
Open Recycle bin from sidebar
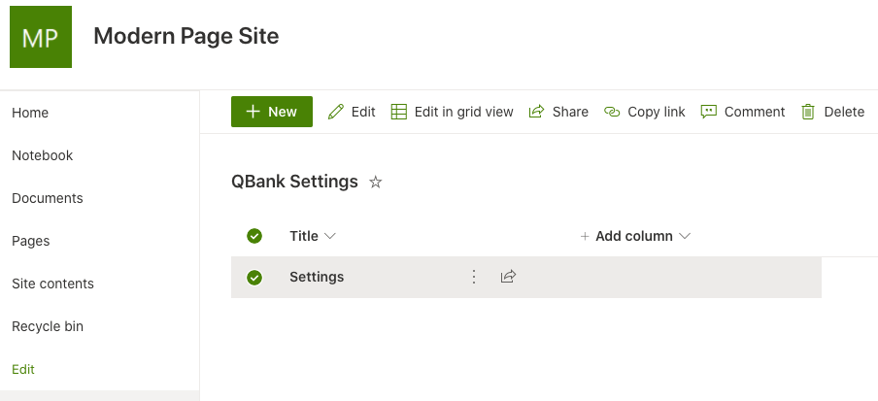[x=48, y=326]
